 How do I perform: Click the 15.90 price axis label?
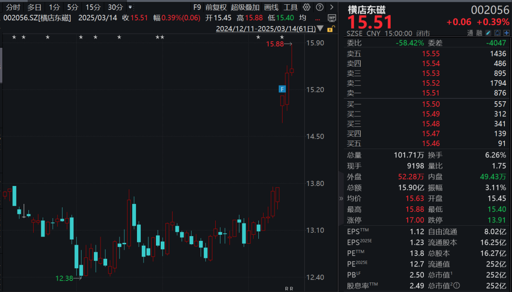point(315,43)
